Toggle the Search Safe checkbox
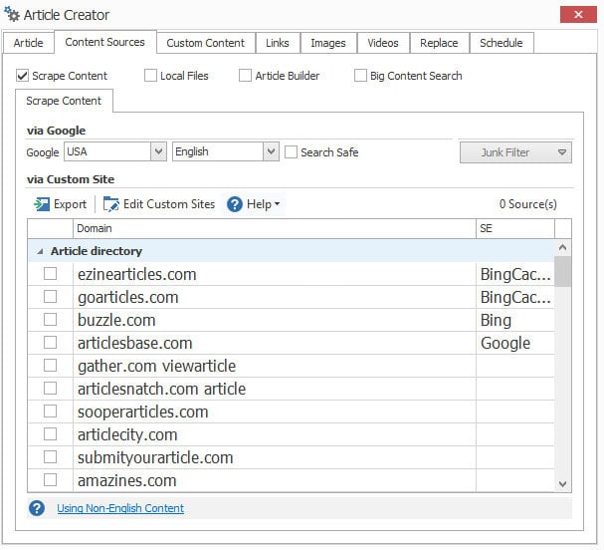 [x=291, y=152]
